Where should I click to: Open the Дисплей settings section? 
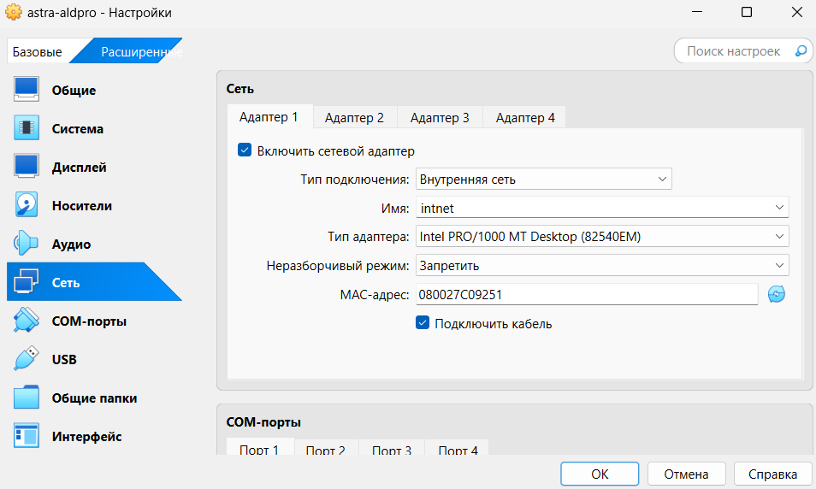coord(94,167)
